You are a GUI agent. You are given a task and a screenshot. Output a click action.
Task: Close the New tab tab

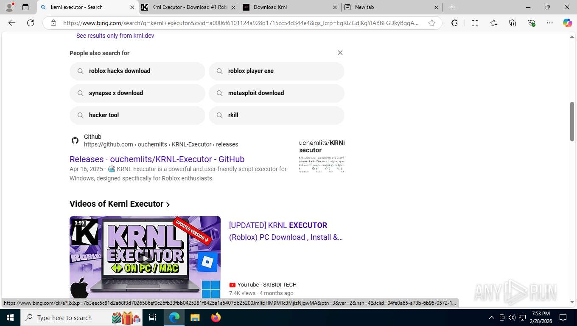(x=436, y=7)
